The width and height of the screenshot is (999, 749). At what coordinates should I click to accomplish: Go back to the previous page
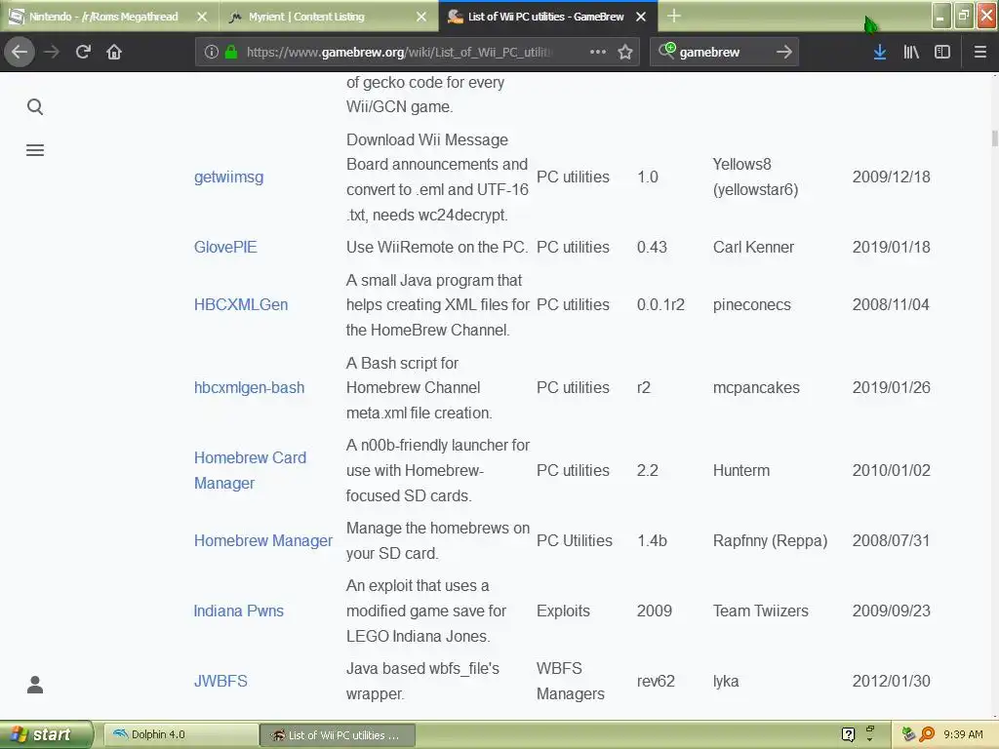20,52
